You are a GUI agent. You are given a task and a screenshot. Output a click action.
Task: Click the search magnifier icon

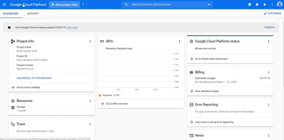coord(126,4)
